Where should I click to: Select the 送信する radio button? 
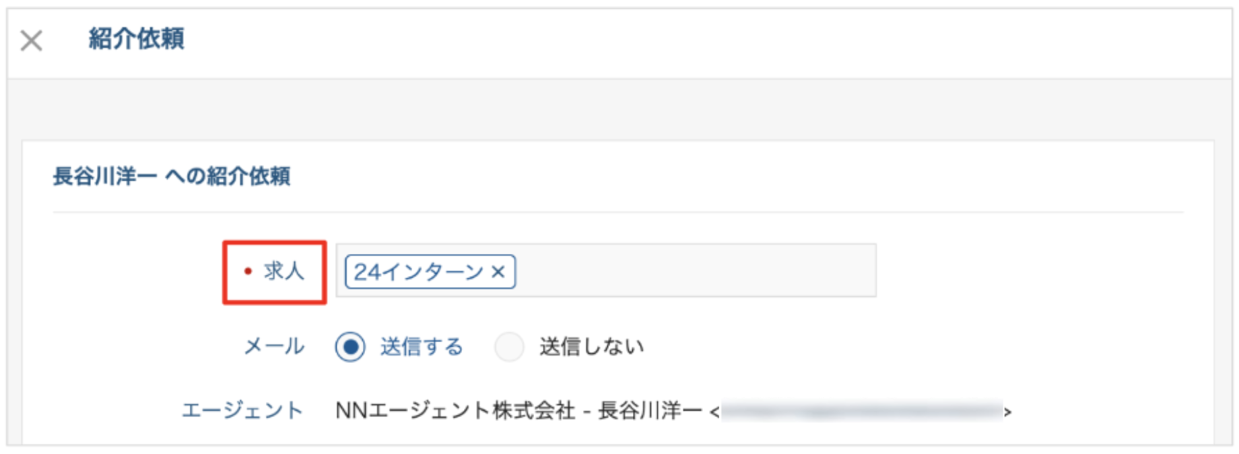coord(350,347)
